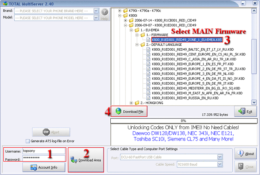Click tree scrollbar down arrow

click(x=254, y=102)
